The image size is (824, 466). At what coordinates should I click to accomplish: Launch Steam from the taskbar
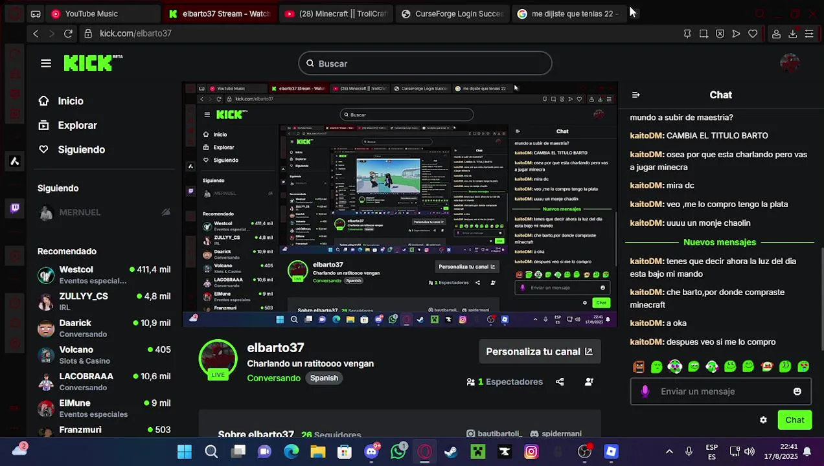click(x=451, y=452)
